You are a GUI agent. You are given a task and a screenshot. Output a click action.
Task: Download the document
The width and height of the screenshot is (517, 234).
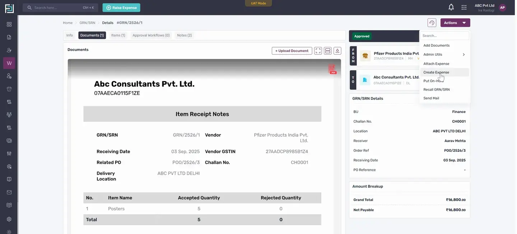coord(337,51)
